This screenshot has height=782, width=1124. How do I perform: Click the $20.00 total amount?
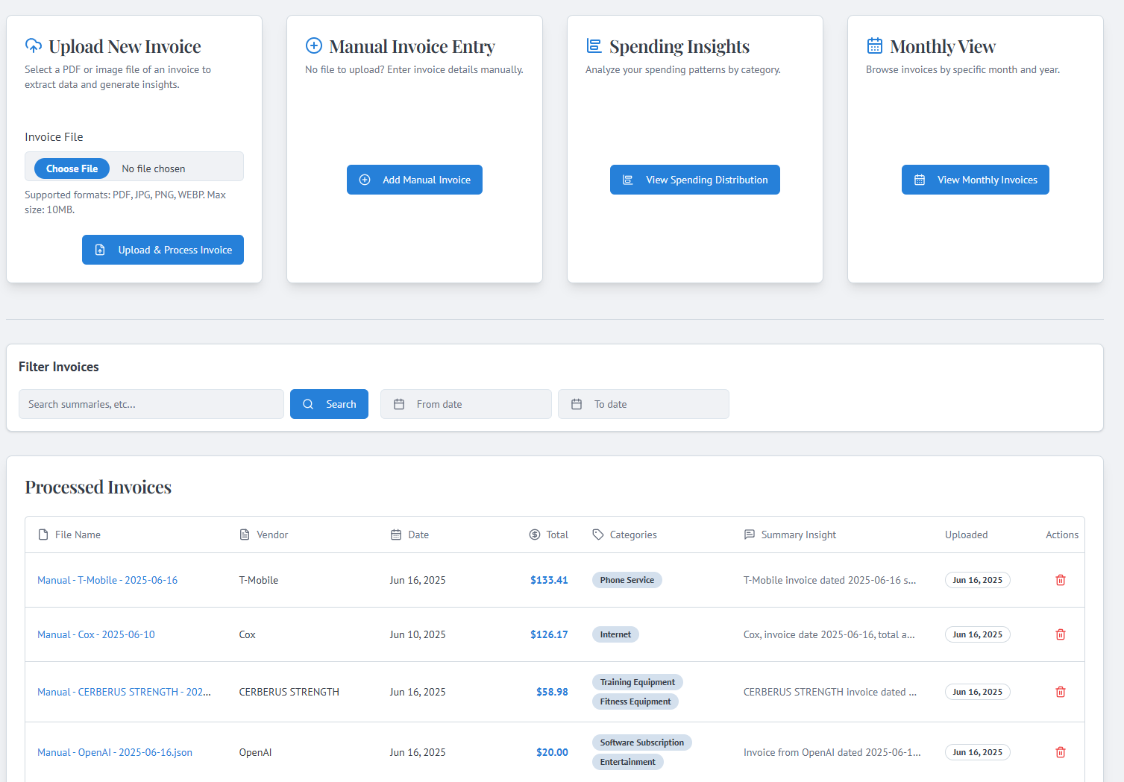[552, 752]
